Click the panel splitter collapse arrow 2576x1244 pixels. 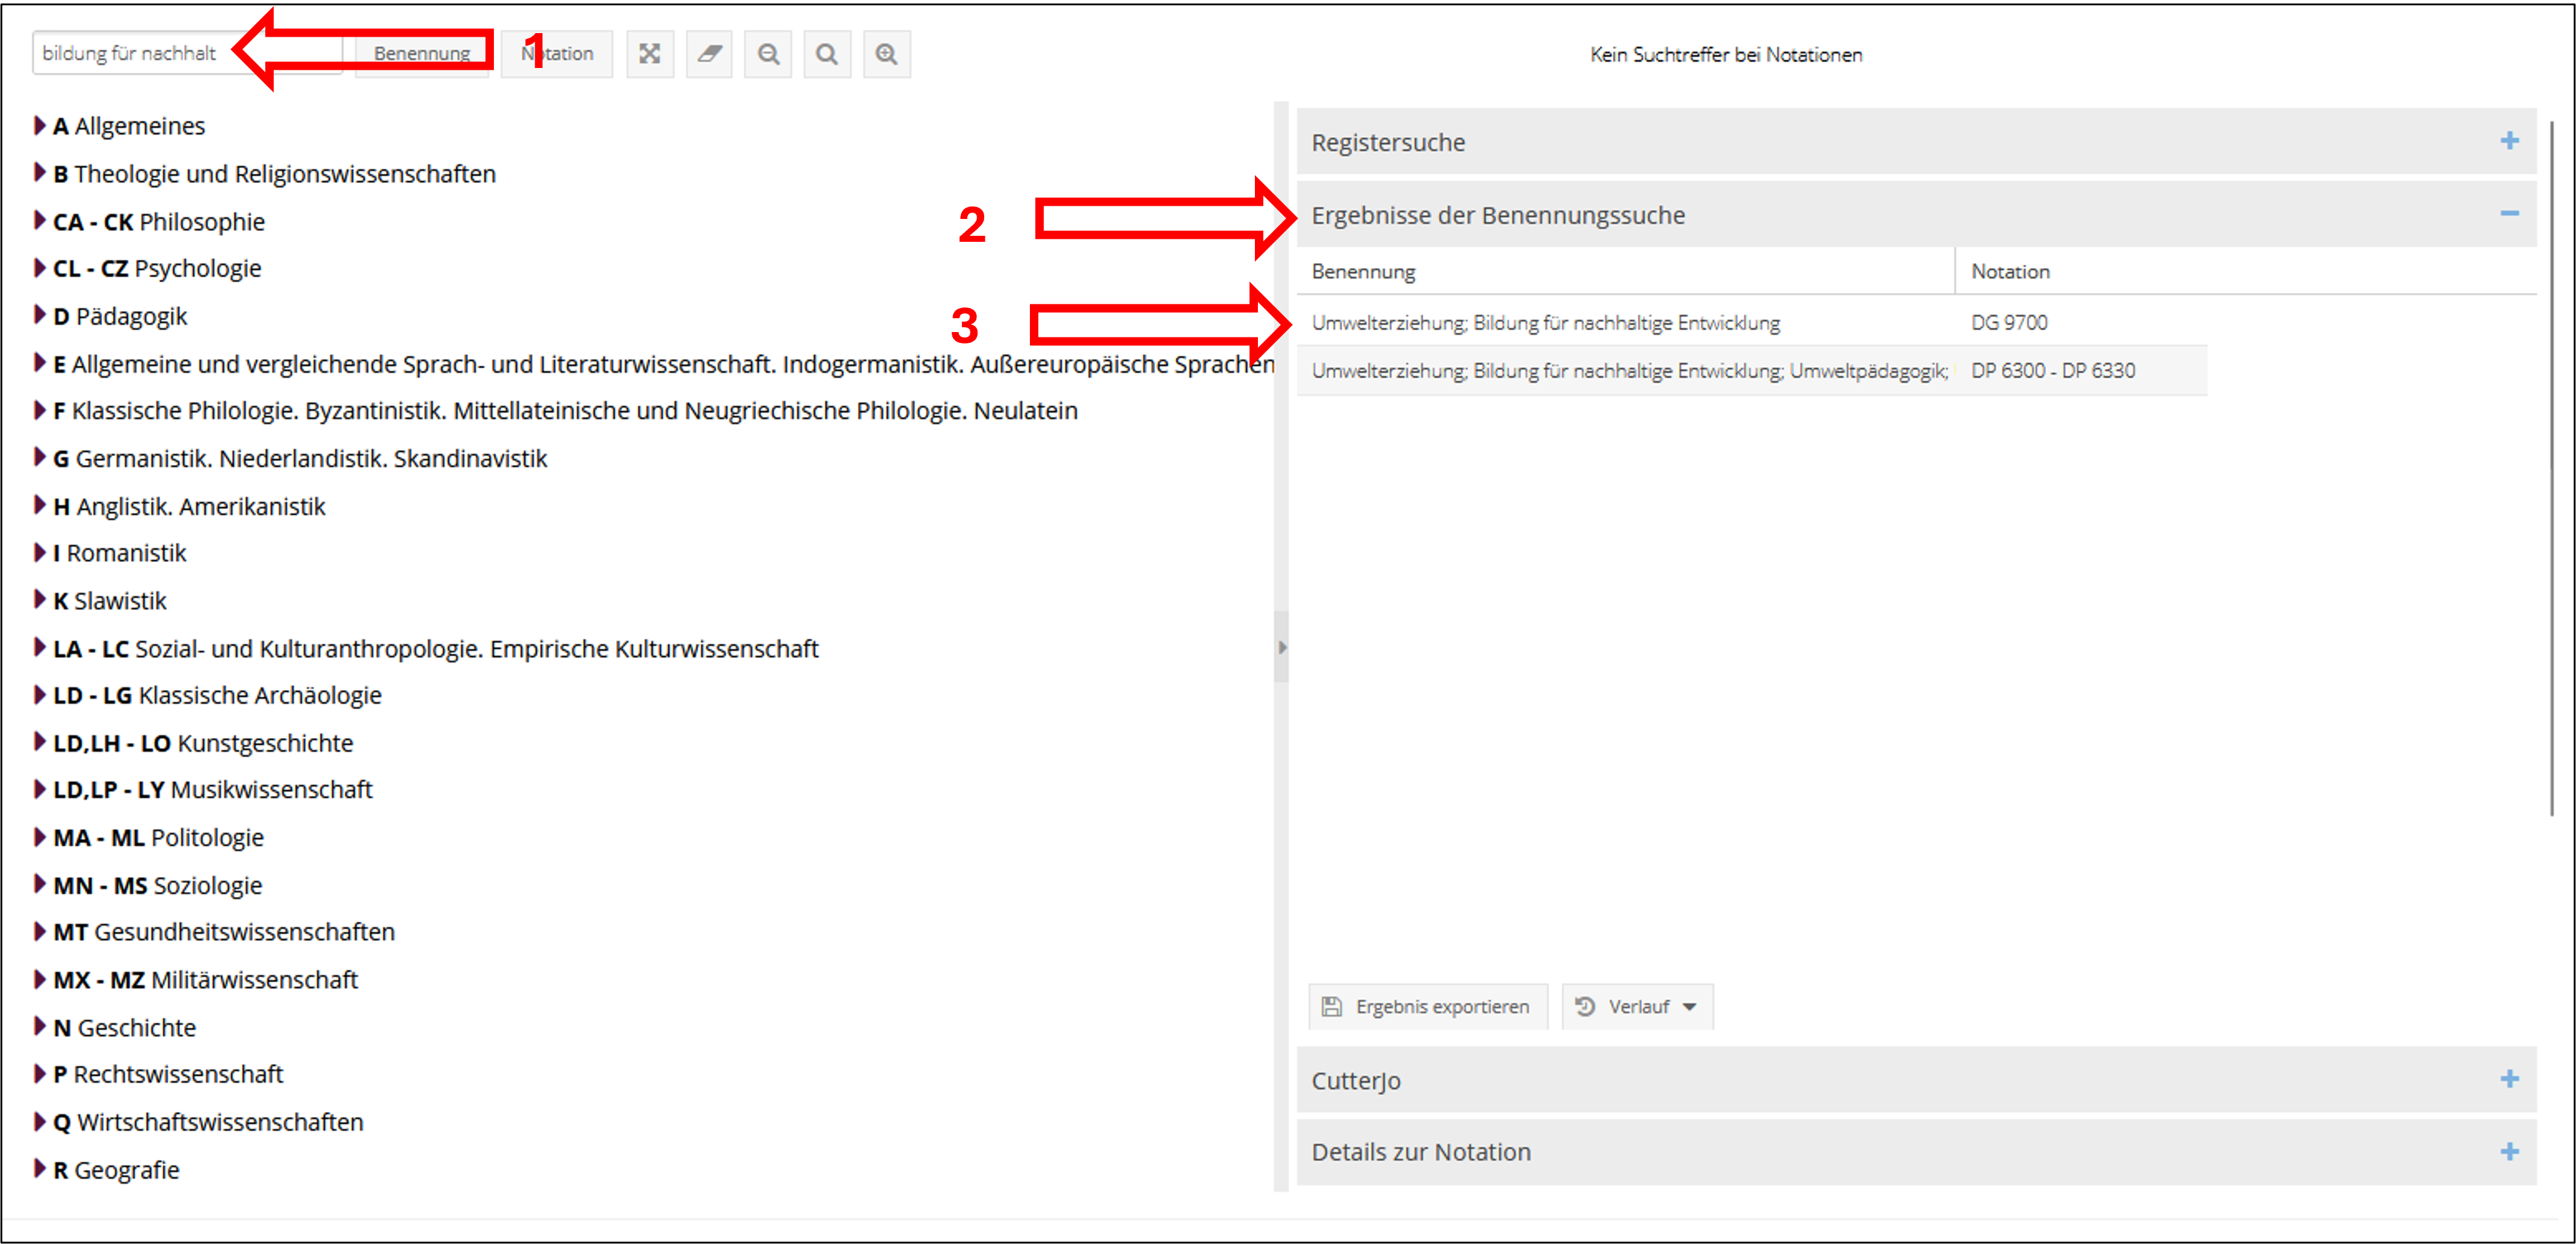(x=1281, y=647)
